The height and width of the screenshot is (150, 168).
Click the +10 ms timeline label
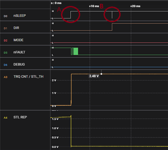pyautogui.click(x=94, y=6)
